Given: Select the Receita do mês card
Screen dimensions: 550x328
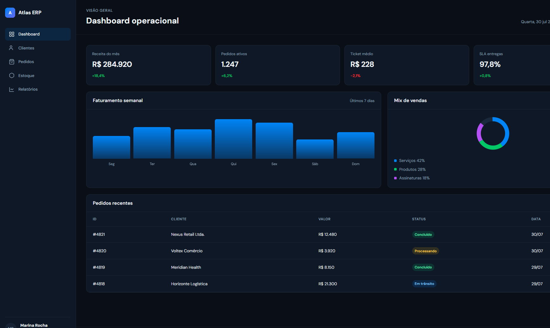Looking at the screenshot, I should (149, 65).
